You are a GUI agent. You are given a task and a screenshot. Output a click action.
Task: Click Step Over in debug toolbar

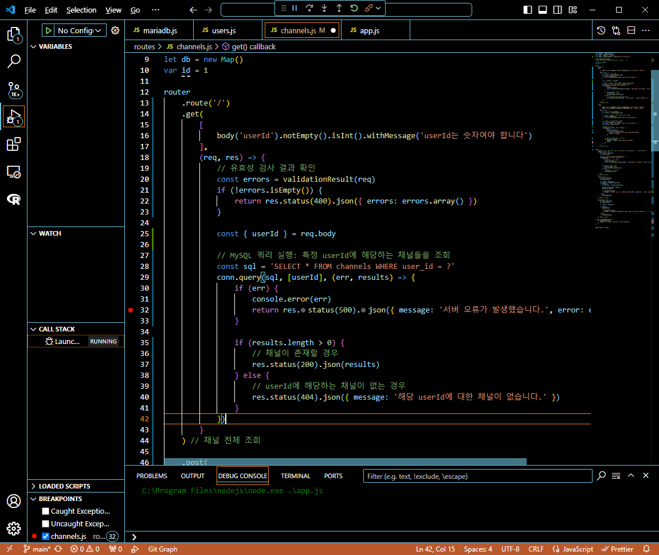[x=310, y=8]
